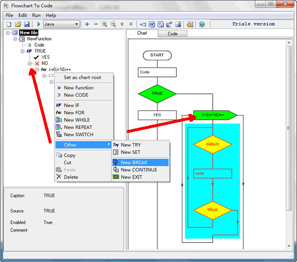Click the blue arrow box export icon
The height and width of the screenshot is (262, 297).
click(142, 24)
